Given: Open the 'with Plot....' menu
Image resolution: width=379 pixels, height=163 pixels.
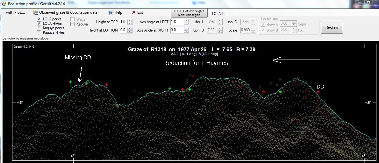Looking at the screenshot, I should tap(15, 12).
